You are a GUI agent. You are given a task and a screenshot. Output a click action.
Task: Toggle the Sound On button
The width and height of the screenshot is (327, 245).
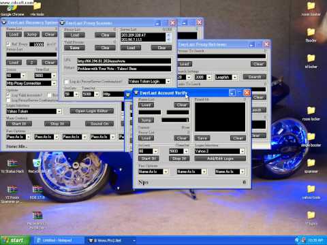click(99, 124)
